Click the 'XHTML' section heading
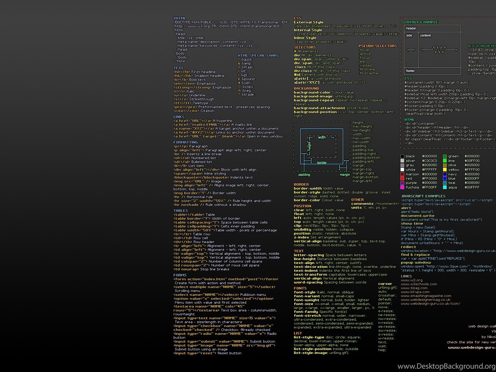 click(x=180, y=18)
